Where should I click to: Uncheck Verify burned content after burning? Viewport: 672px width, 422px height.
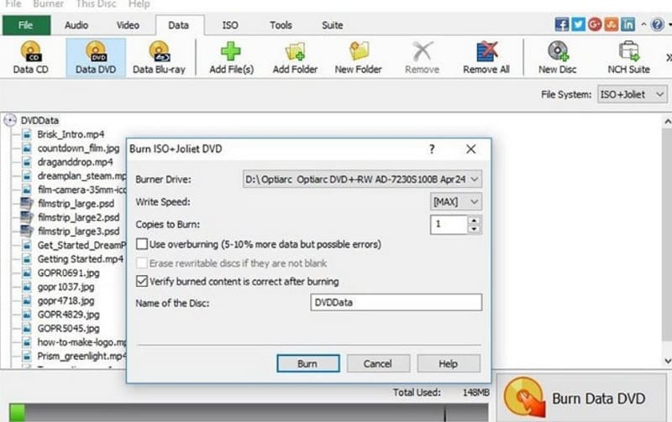(x=142, y=281)
